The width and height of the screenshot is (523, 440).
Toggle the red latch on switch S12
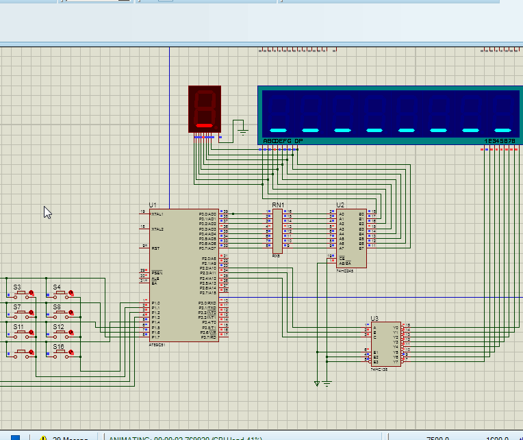[x=71, y=333]
